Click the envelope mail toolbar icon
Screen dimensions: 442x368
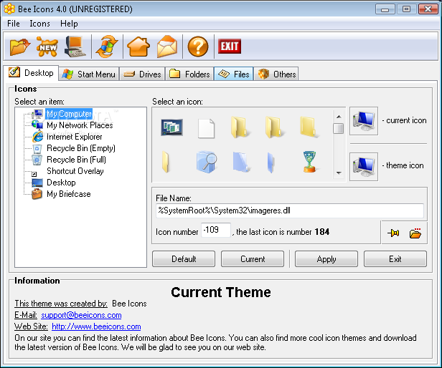(x=167, y=47)
